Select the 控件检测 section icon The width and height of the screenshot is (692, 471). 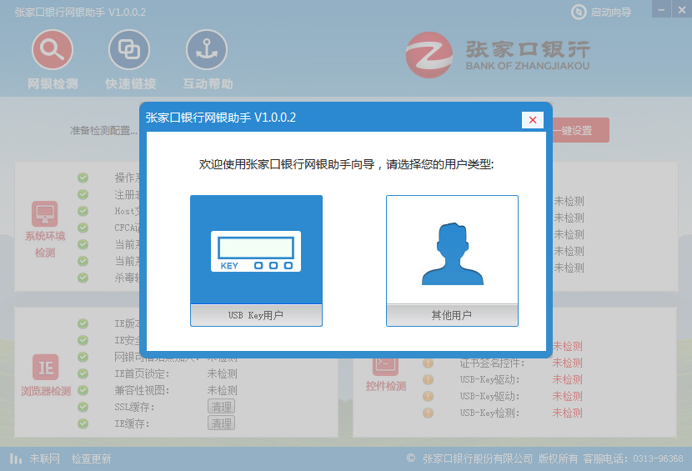(x=386, y=365)
